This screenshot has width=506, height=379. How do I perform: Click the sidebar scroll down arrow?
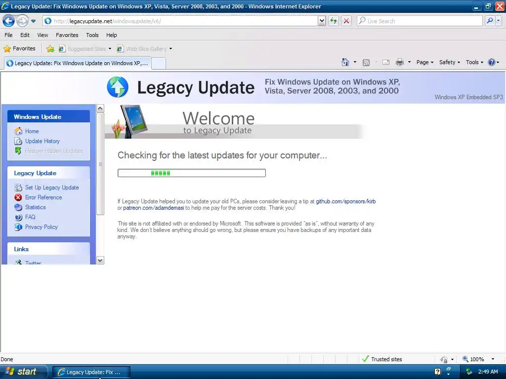100,261
